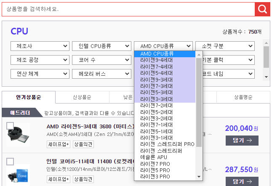Click the dropdown list scrollbar thumb
The height and width of the screenshot is (186, 272).
199,102
